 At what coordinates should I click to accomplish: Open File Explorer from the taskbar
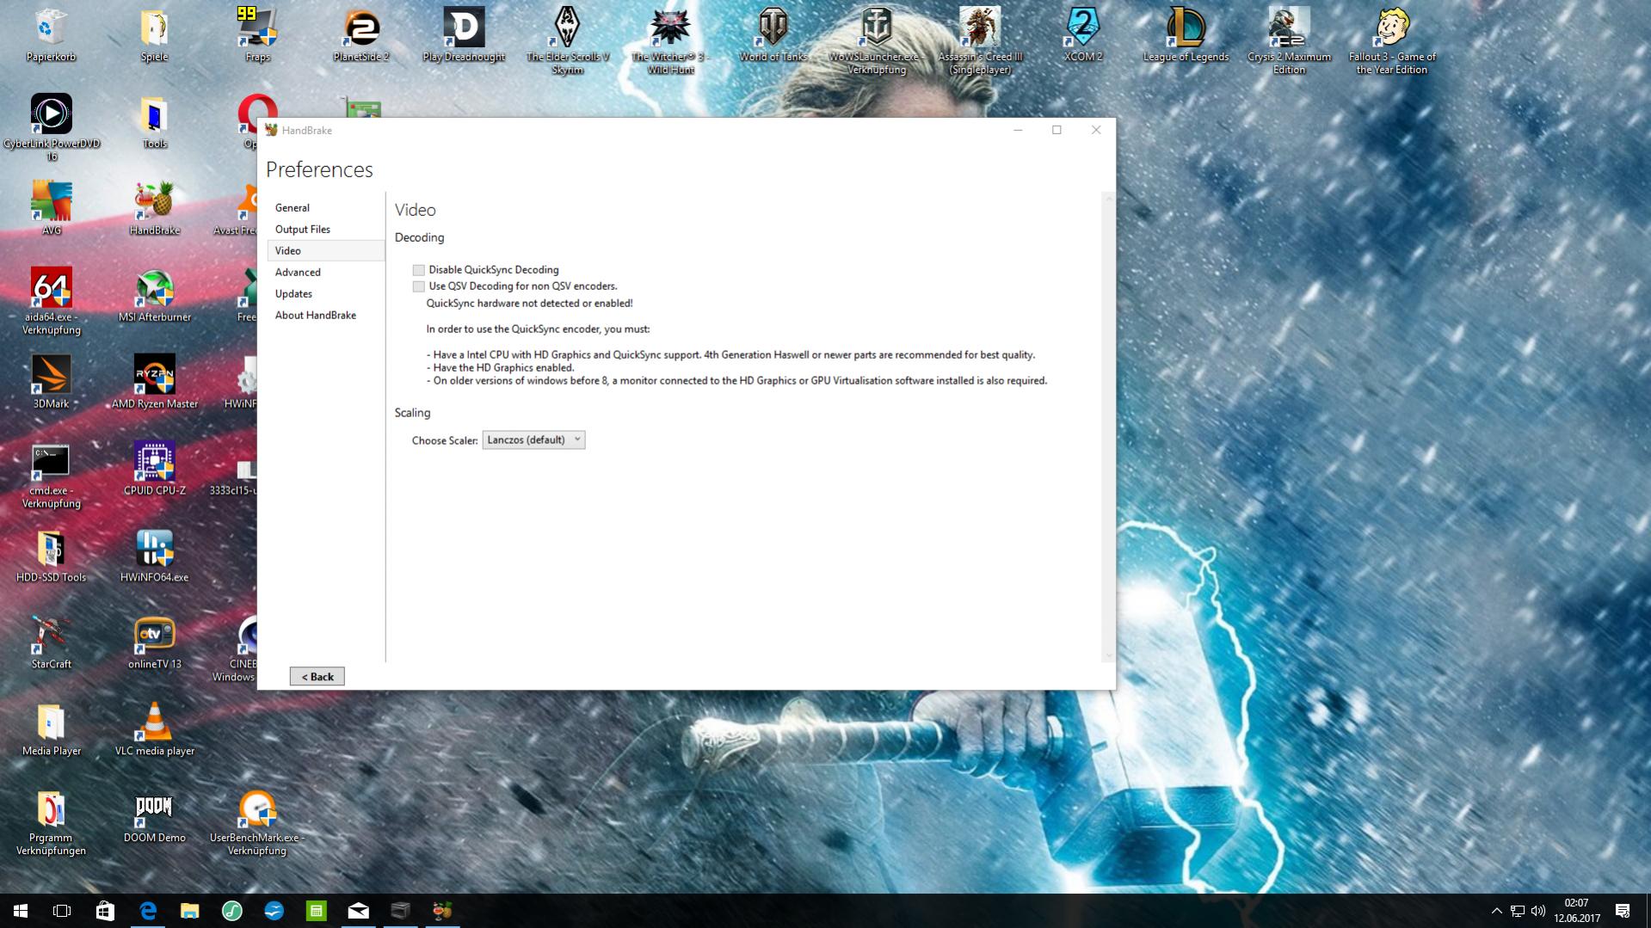pyautogui.click(x=189, y=911)
